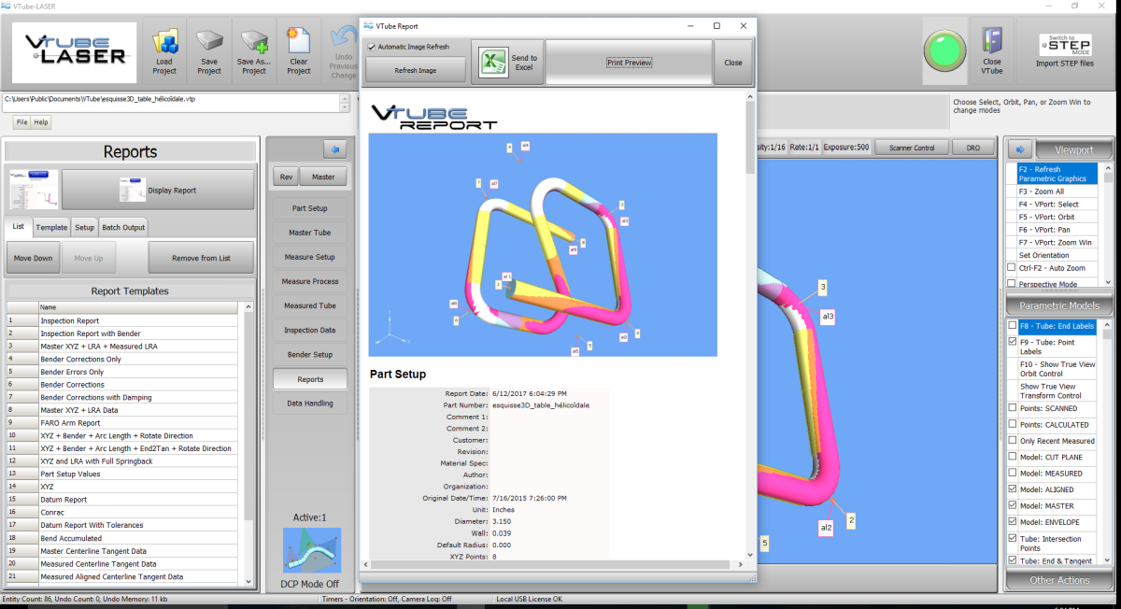Expand the Other Actions panel
This screenshot has width=1121, height=609.
tap(1059, 580)
